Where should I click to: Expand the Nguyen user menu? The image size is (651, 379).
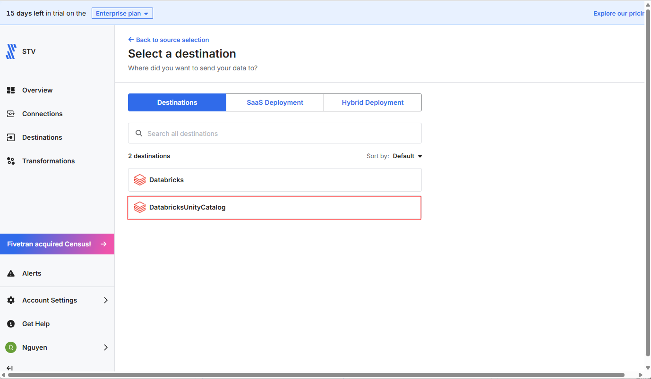coord(105,347)
